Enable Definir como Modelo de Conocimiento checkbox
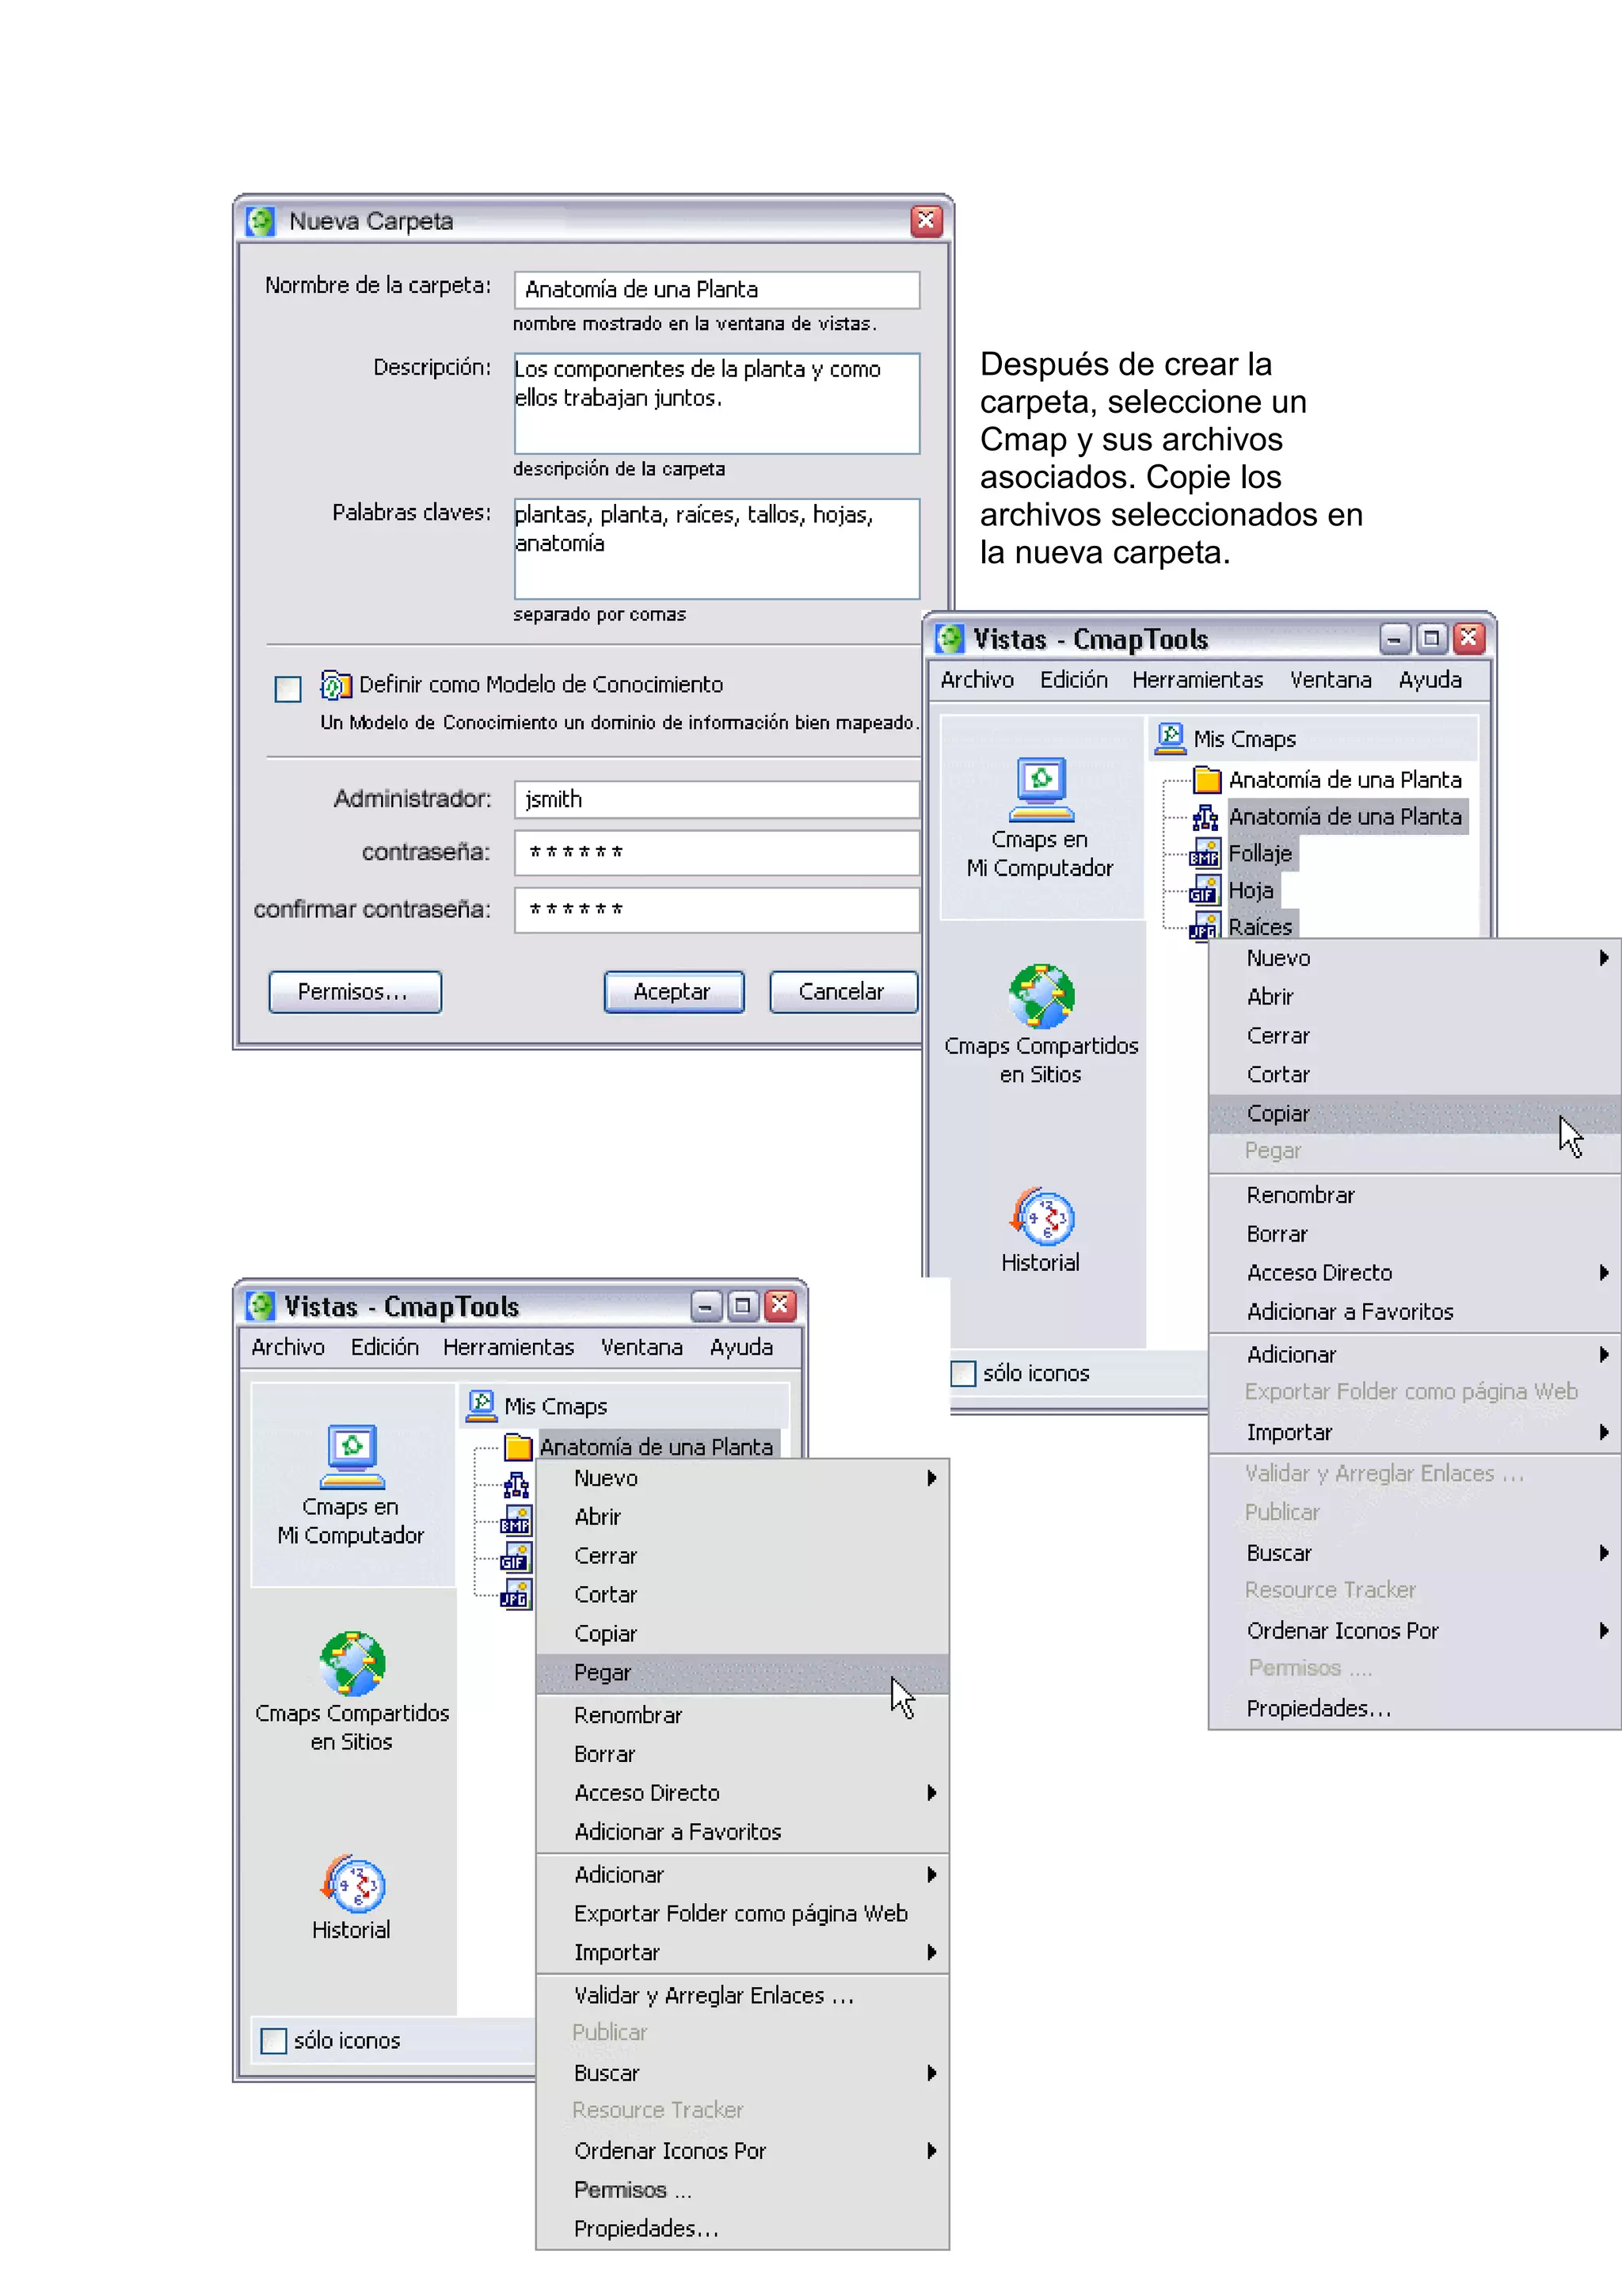Screen dimensions: 1622x2296 click(x=287, y=689)
